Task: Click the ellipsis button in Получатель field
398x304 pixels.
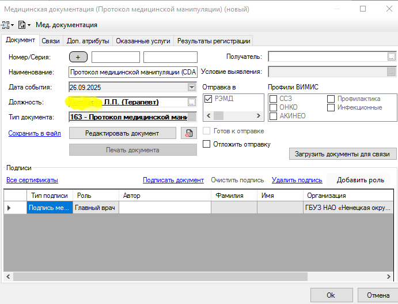Action: point(392,57)
